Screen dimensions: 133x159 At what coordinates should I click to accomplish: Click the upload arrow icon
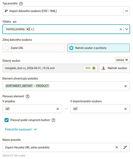(104, 68)
